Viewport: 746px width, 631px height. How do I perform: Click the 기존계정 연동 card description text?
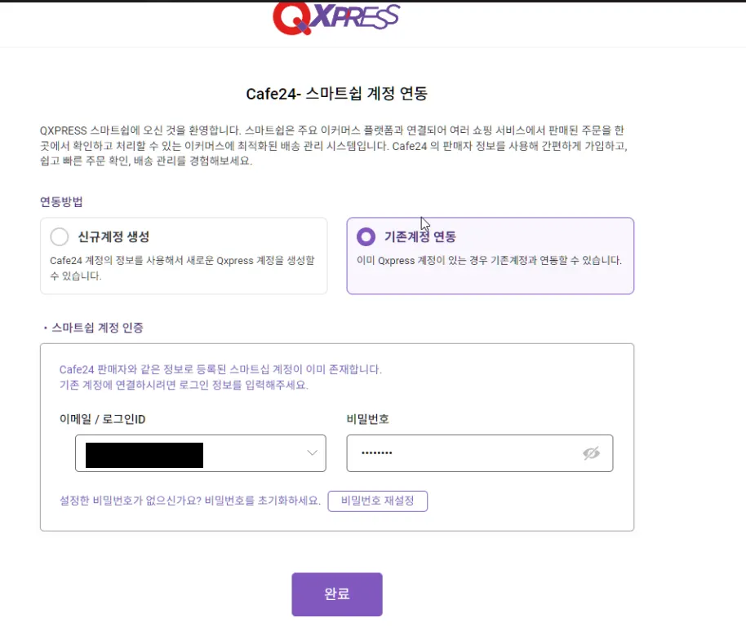pyautogui.click(x=489, y=260)
